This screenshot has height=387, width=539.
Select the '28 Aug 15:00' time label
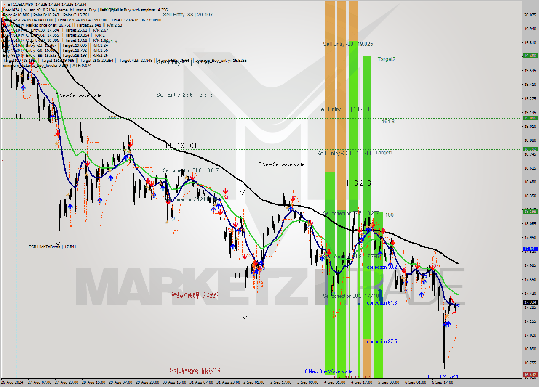(x=94, y=382)
